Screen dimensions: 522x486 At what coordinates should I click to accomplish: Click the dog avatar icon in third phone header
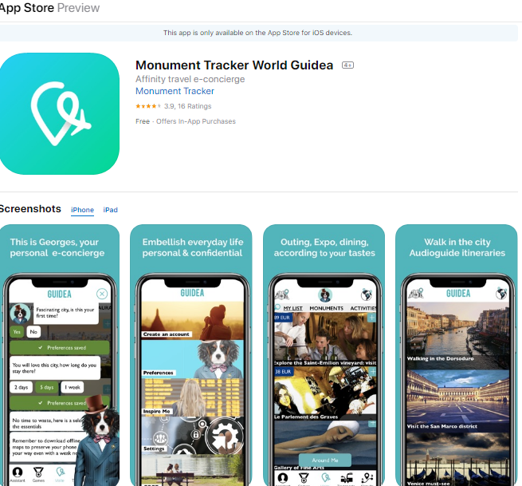click(324, 295)
